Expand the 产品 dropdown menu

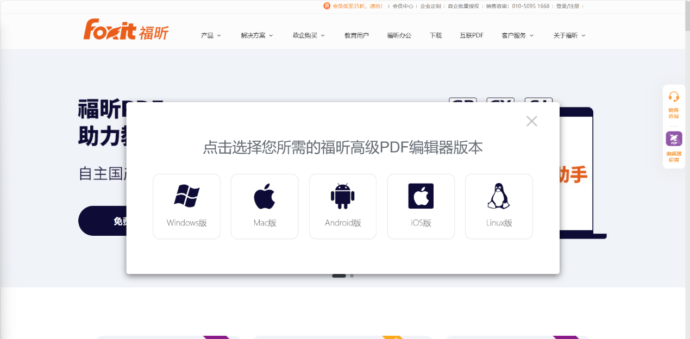tap(206, 35)
